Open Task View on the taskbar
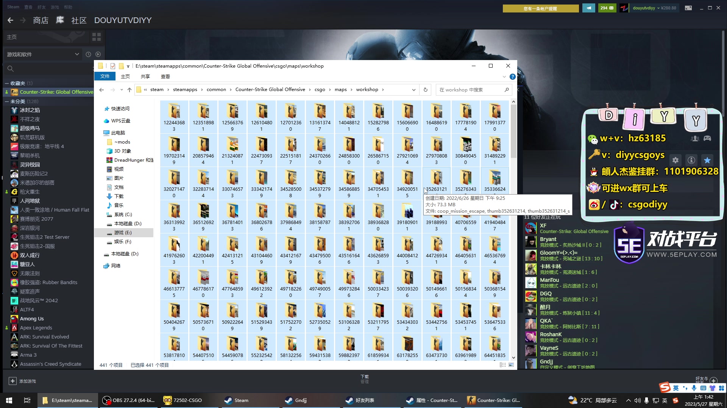The image size is (727, 408). click(x=27, y=400)
